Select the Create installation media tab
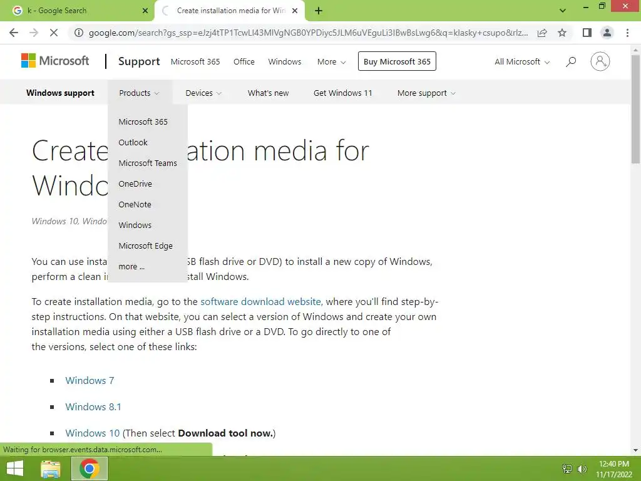641x481 pixels. (x=229, y=11)
